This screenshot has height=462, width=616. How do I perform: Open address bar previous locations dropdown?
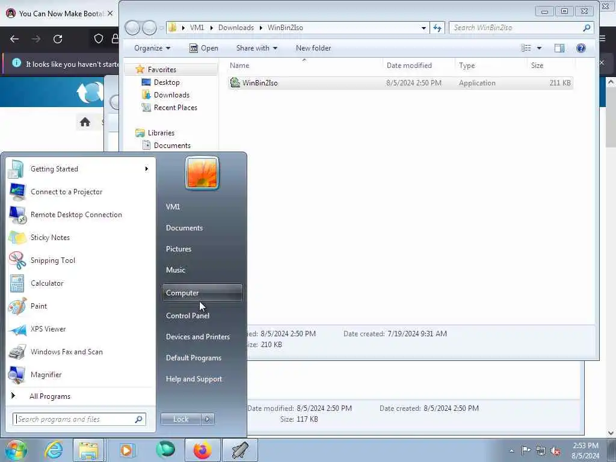423,28
